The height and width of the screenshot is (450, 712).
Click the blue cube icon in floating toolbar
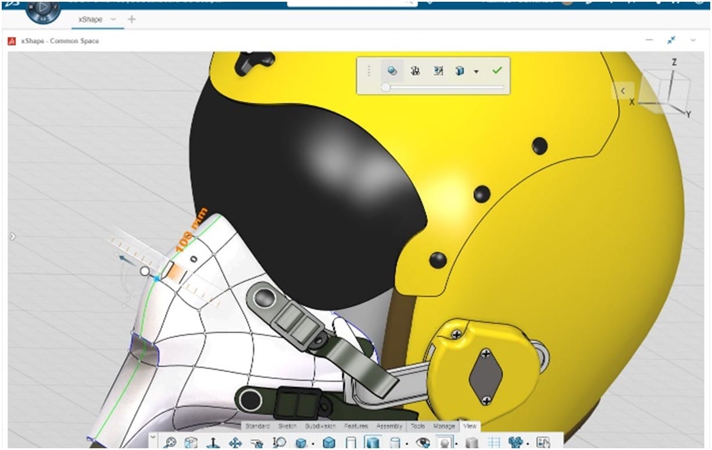[x=460, y=71]
